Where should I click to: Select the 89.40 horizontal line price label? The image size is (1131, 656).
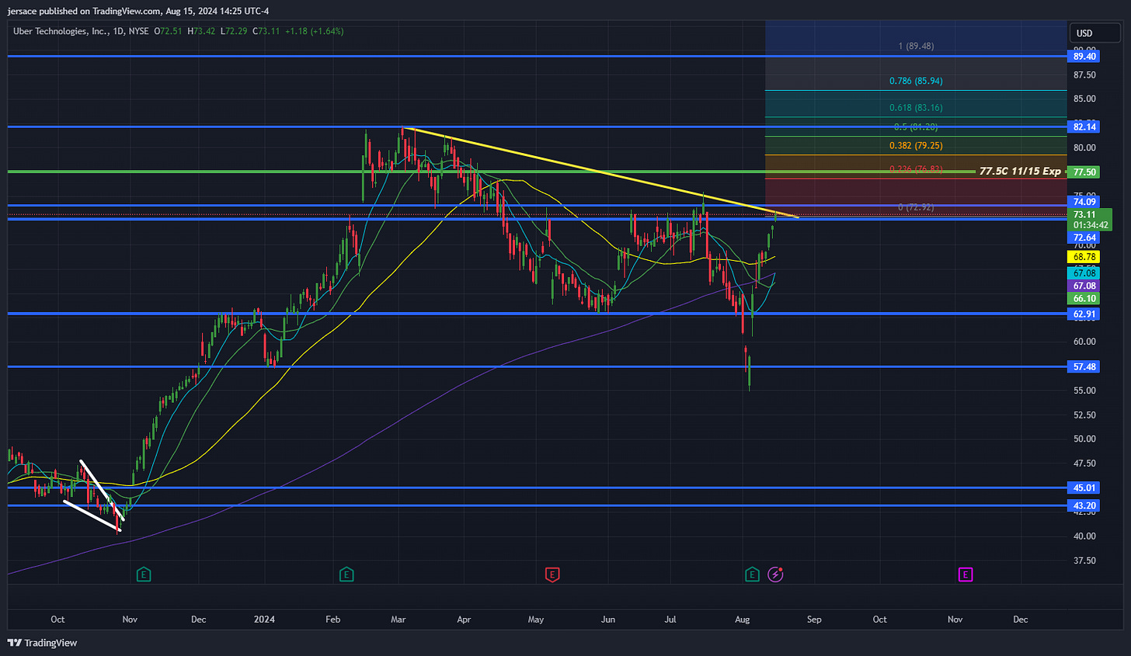[x=1084, y=56]
